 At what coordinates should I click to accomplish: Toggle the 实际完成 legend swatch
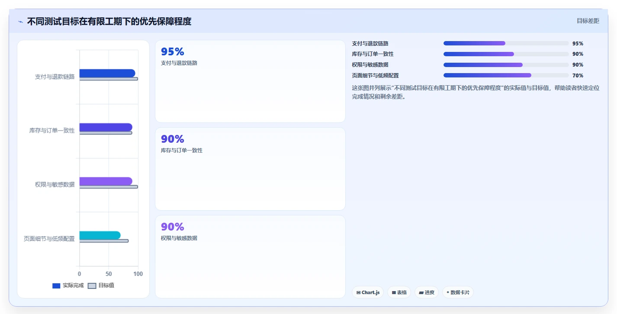(x=56, y=286)
